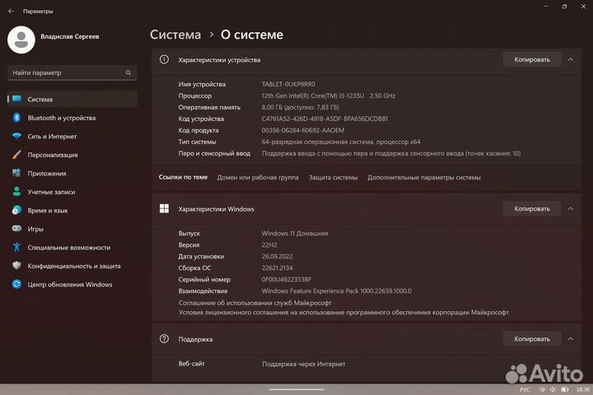Open Специальные возможности page
The image size is (593, 395).
[x=72, y=247]
